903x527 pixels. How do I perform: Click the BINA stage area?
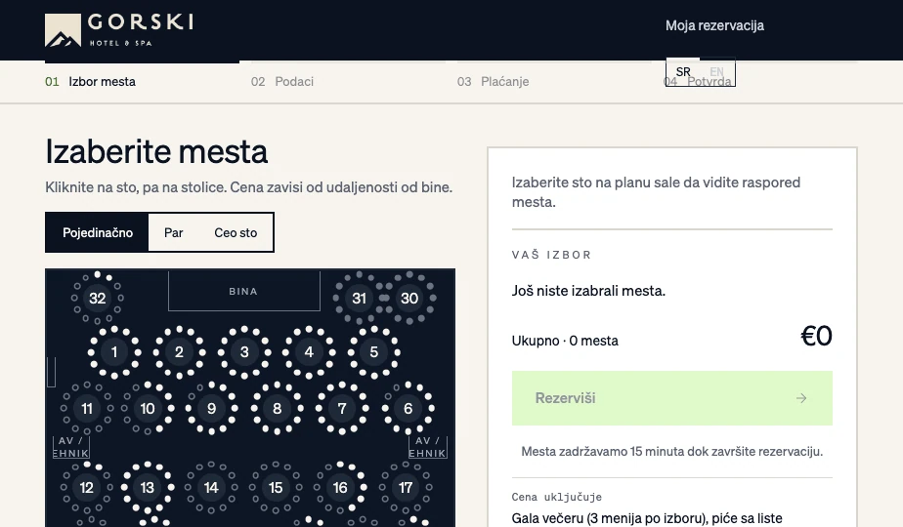coord(243,291)
